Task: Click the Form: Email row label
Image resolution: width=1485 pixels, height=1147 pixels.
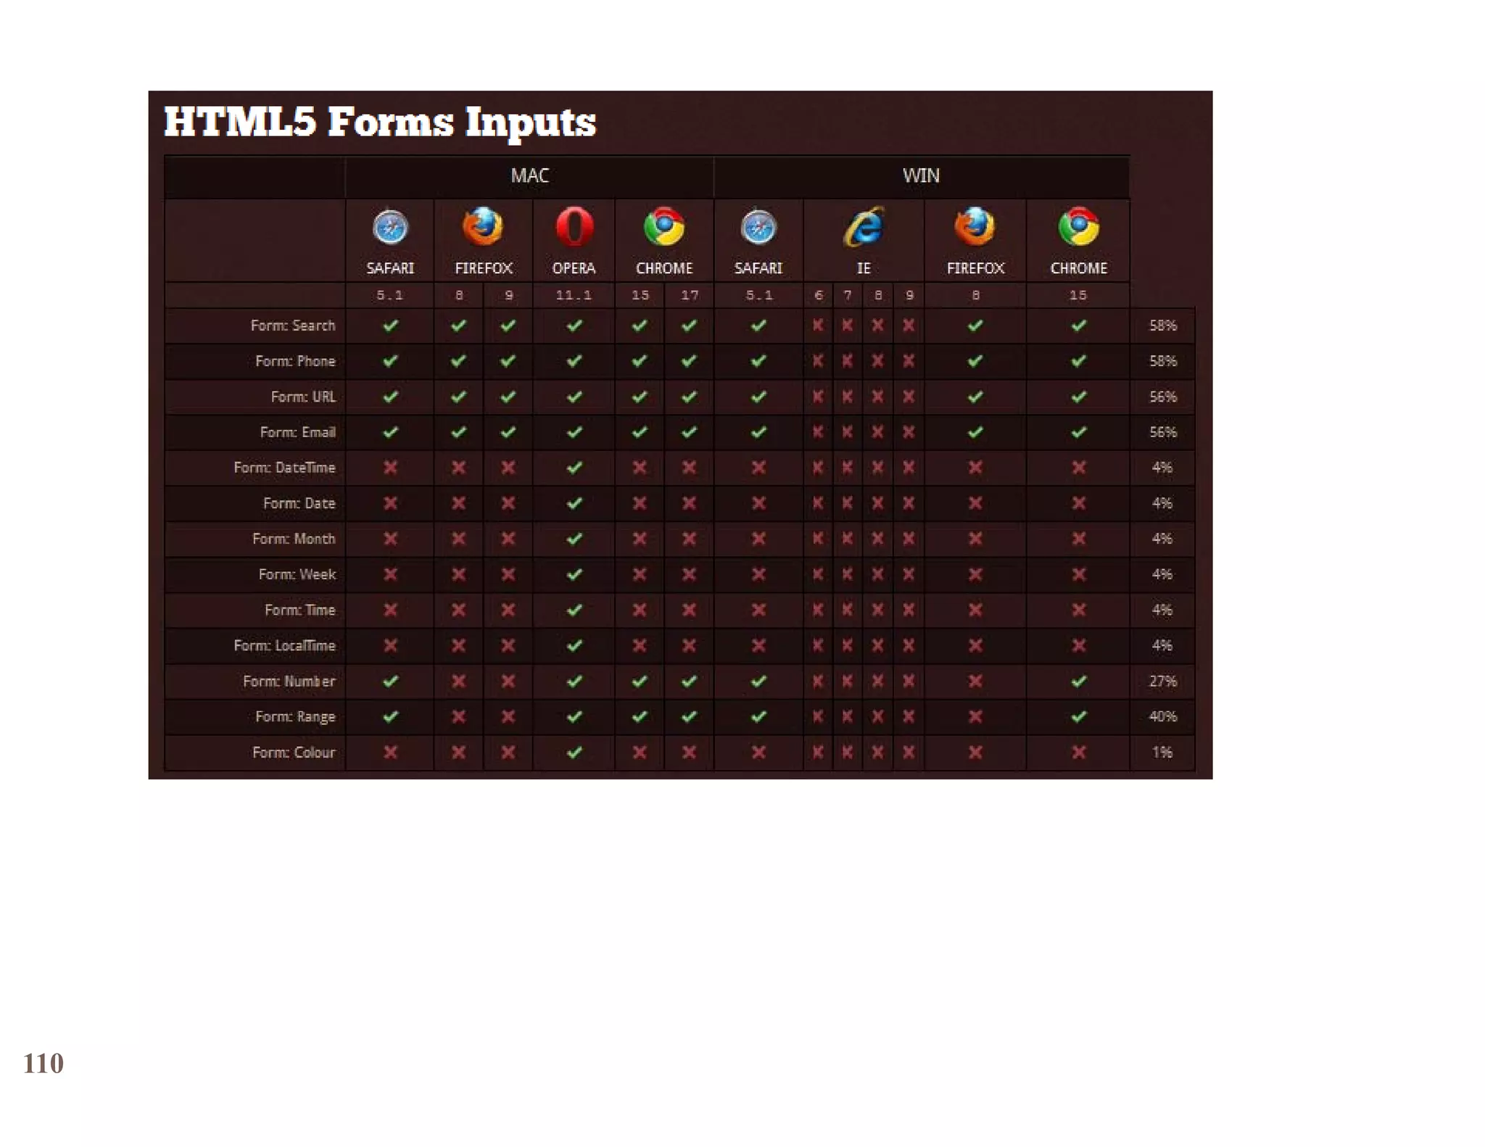Action: coord(297,432)
